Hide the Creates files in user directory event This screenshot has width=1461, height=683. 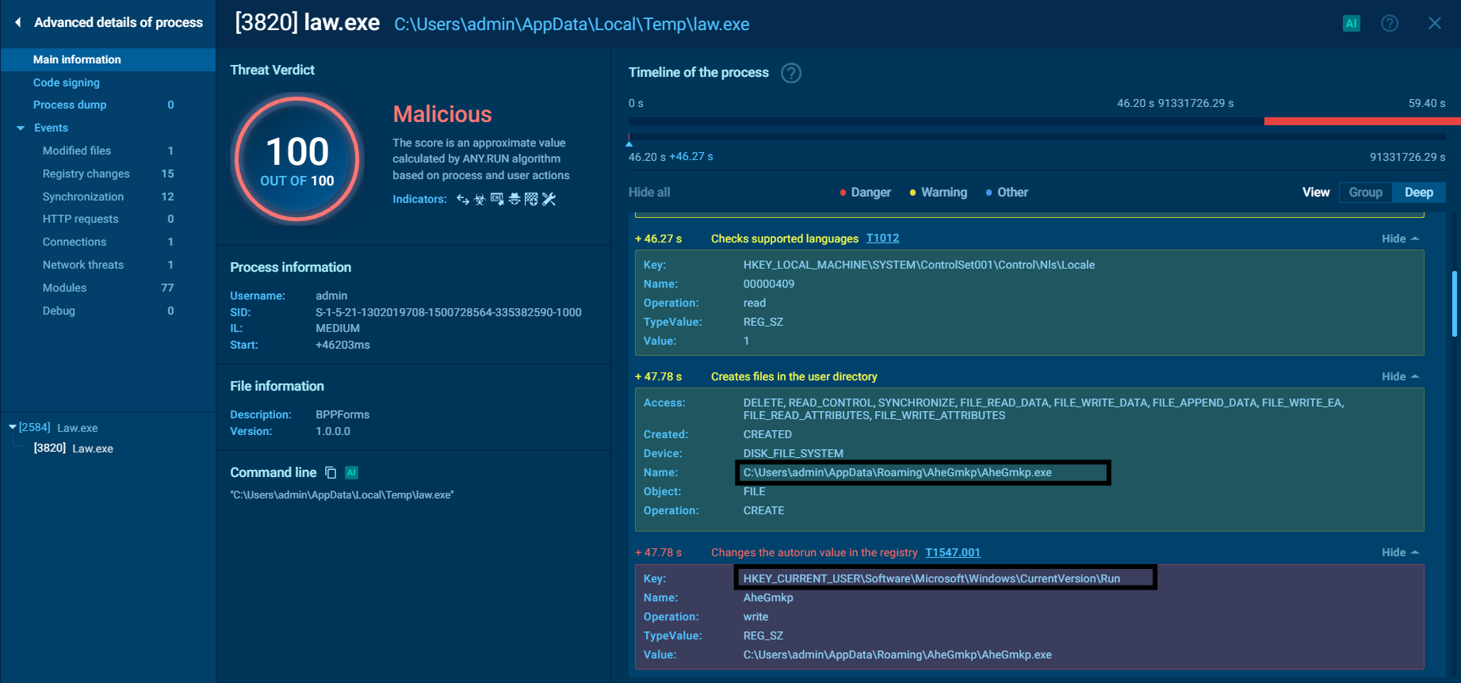point(1400,376)
